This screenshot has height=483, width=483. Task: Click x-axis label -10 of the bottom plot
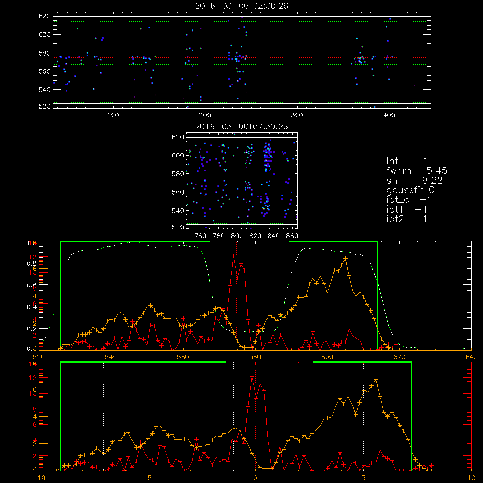coord(39,478)
